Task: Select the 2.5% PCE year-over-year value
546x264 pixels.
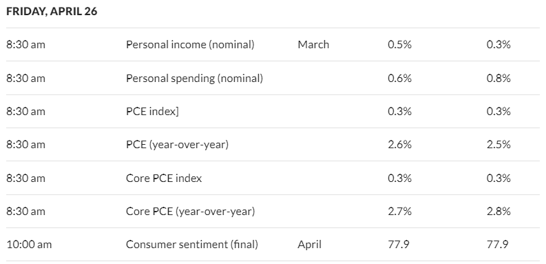Action: pos(498,144)
